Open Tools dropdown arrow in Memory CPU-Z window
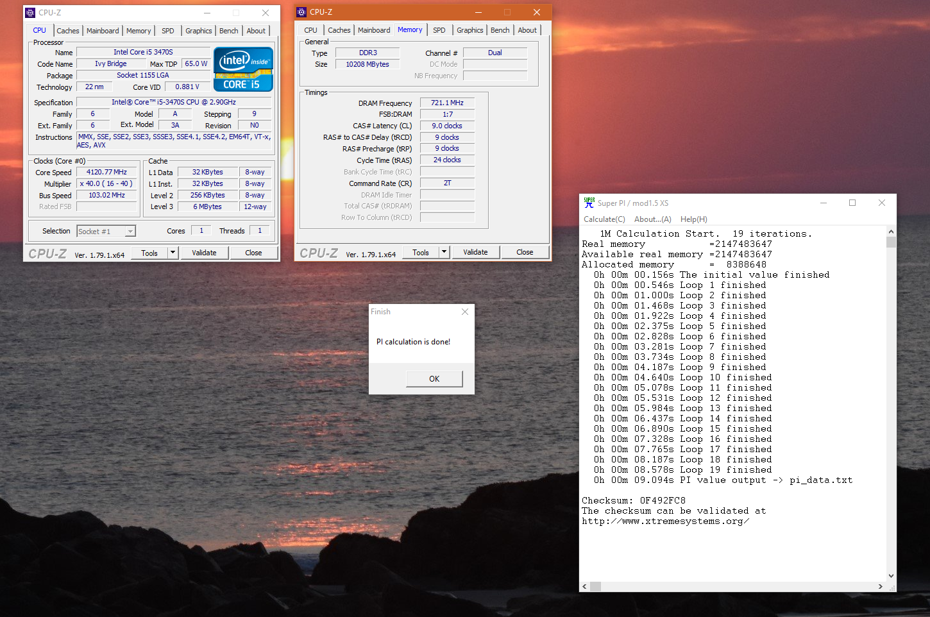Screen dimensions: 930x617 (x=444, y=252)
